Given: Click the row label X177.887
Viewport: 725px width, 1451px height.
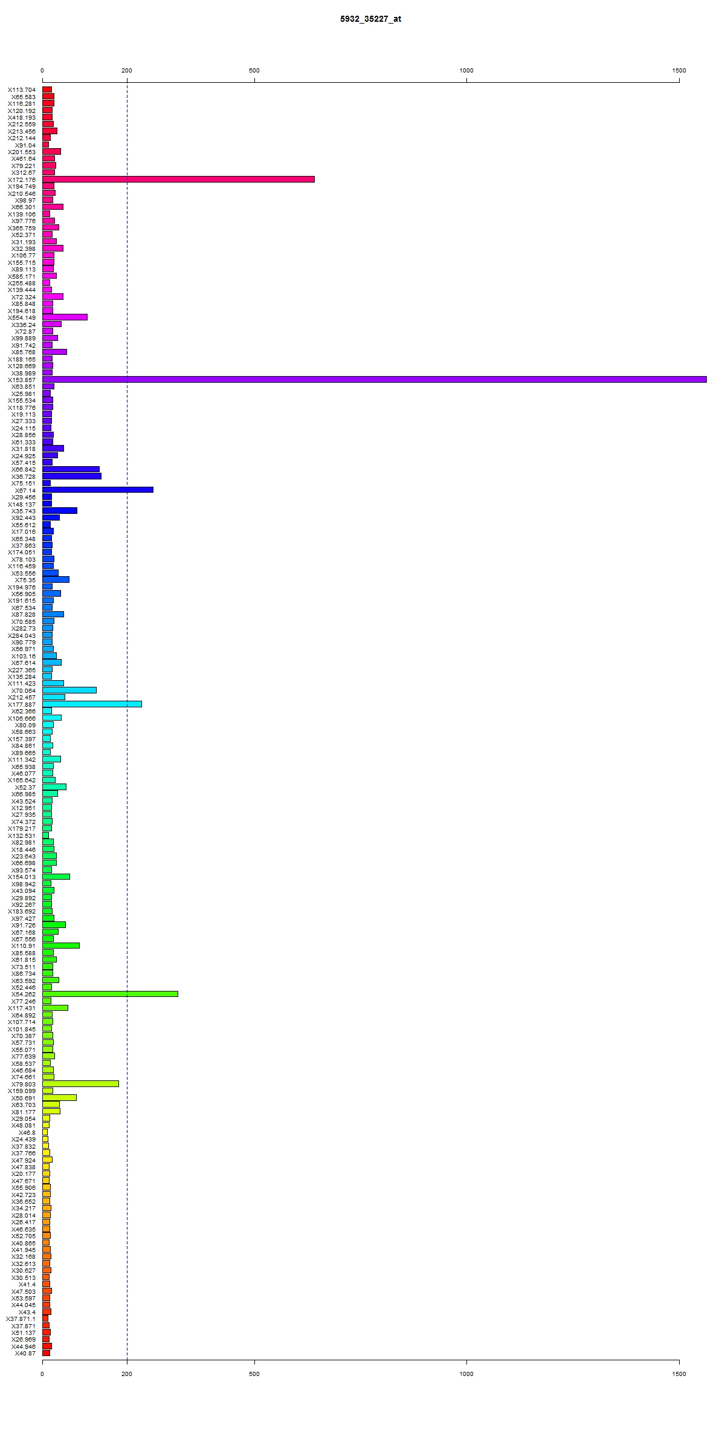Looking at the screenshot, I should (22, 704).
